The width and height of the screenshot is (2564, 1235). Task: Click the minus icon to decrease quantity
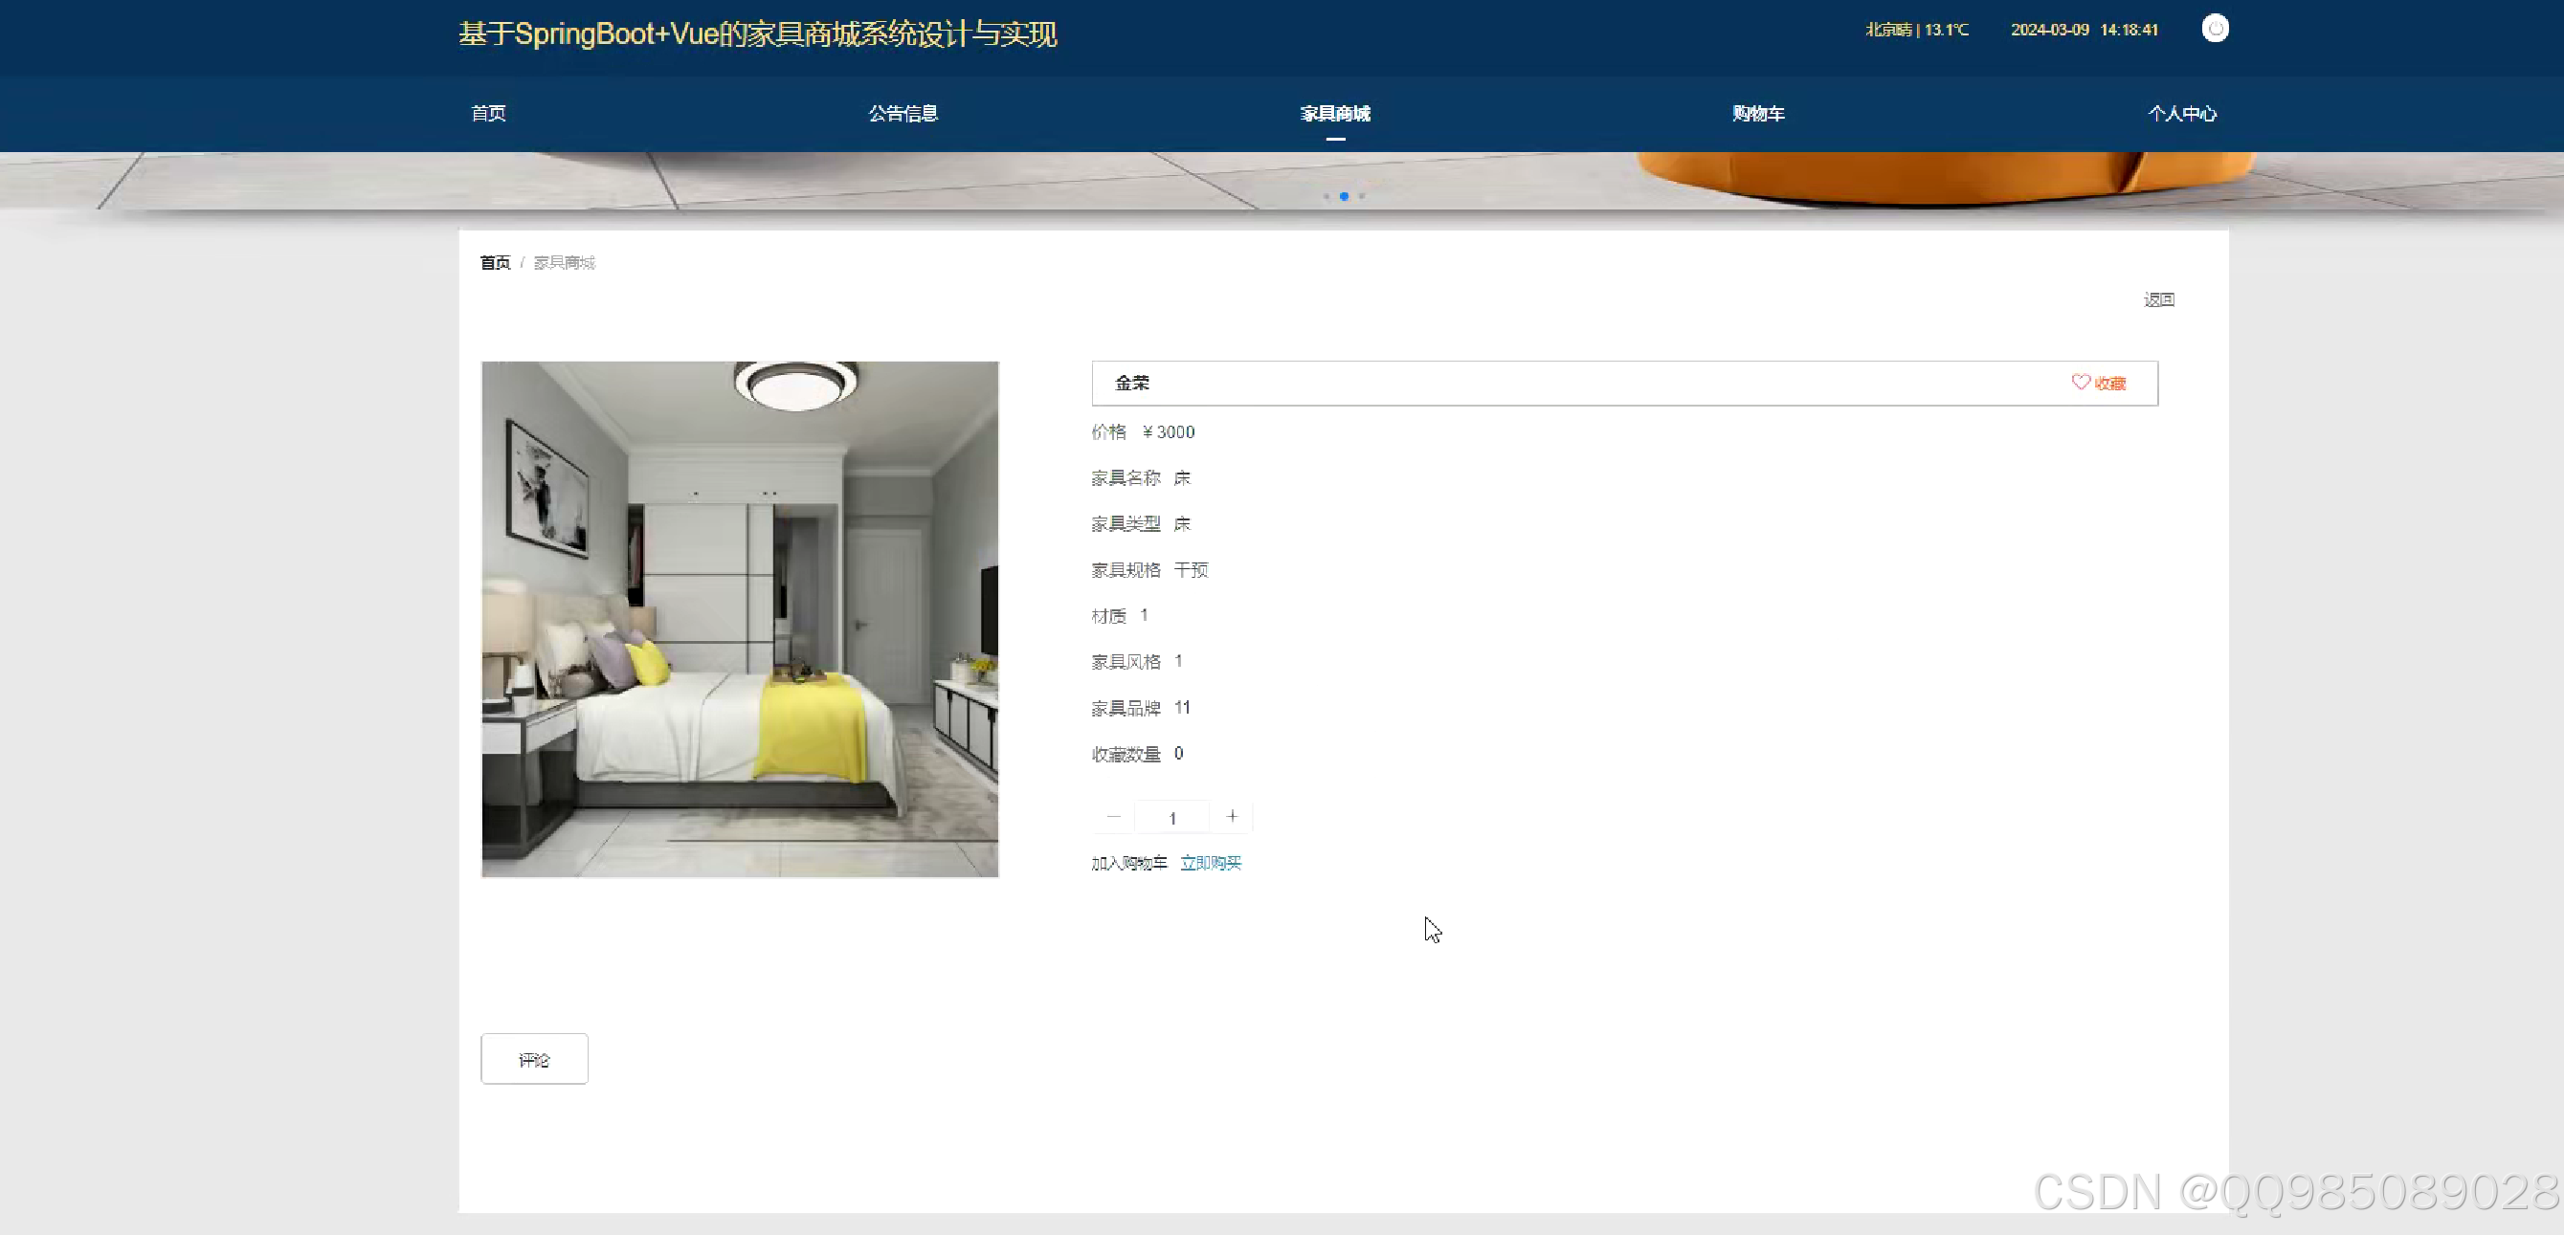coord(1112,816)
